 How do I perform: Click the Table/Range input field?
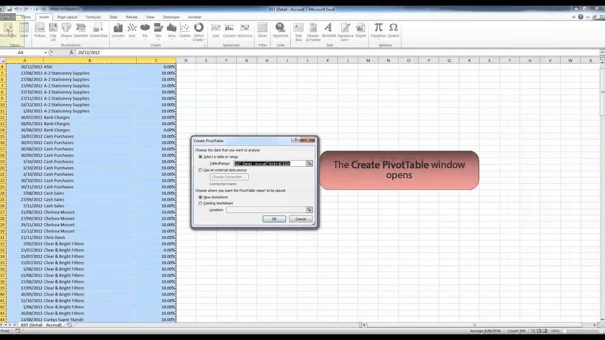click(269, 163)
